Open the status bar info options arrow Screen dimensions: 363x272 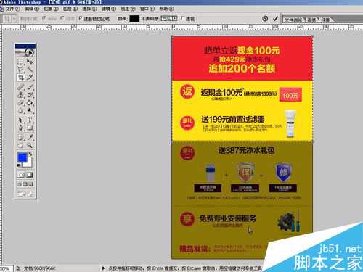click(x=103, y=268)
